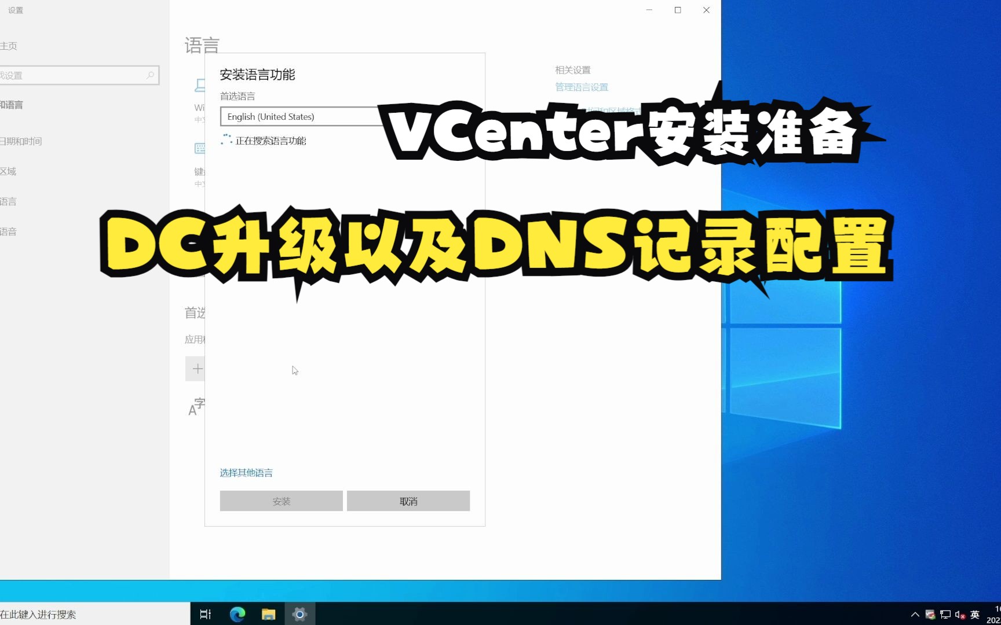
Task: Open the 管理语言设置 link
Action: coord(582,87)
